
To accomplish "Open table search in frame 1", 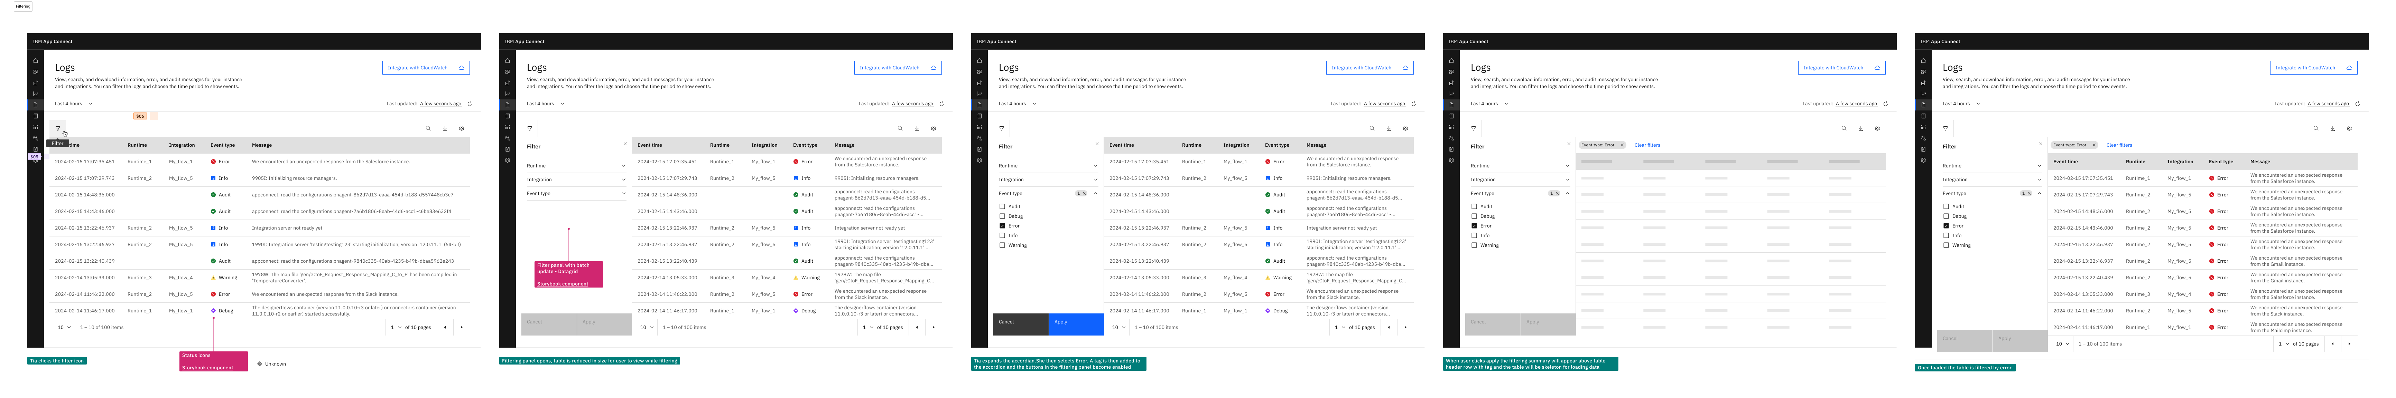I will pyautogui.click(x=428, y=129).
